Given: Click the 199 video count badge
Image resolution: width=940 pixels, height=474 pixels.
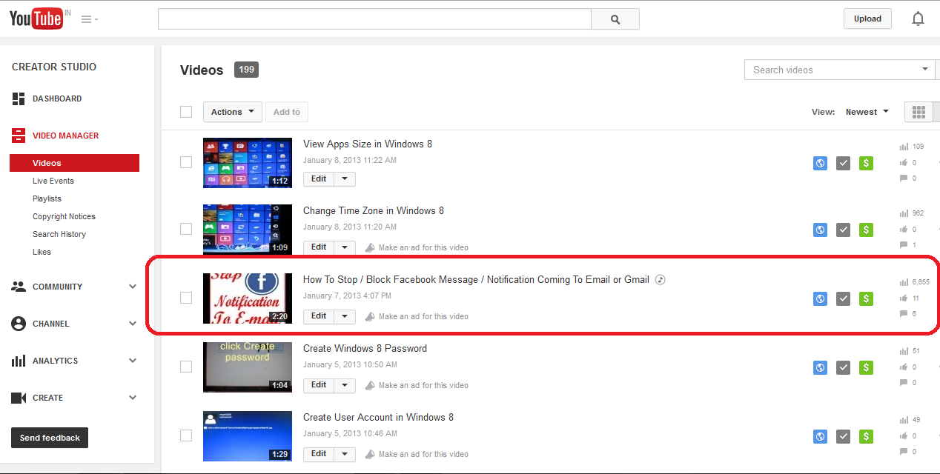Looking at the screenshot, I should (x=246, y=70).
